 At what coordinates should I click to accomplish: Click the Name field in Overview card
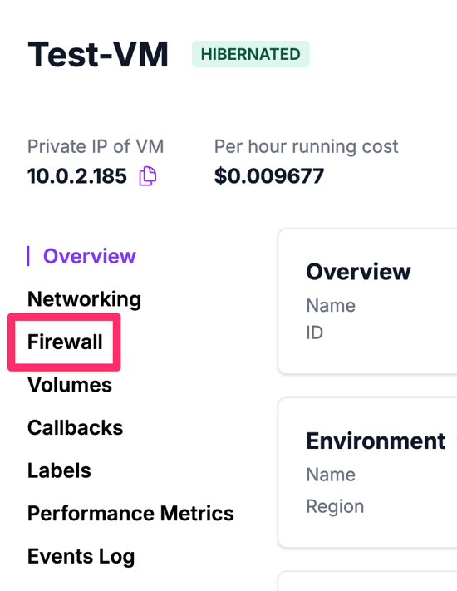(x=331, y=305)
